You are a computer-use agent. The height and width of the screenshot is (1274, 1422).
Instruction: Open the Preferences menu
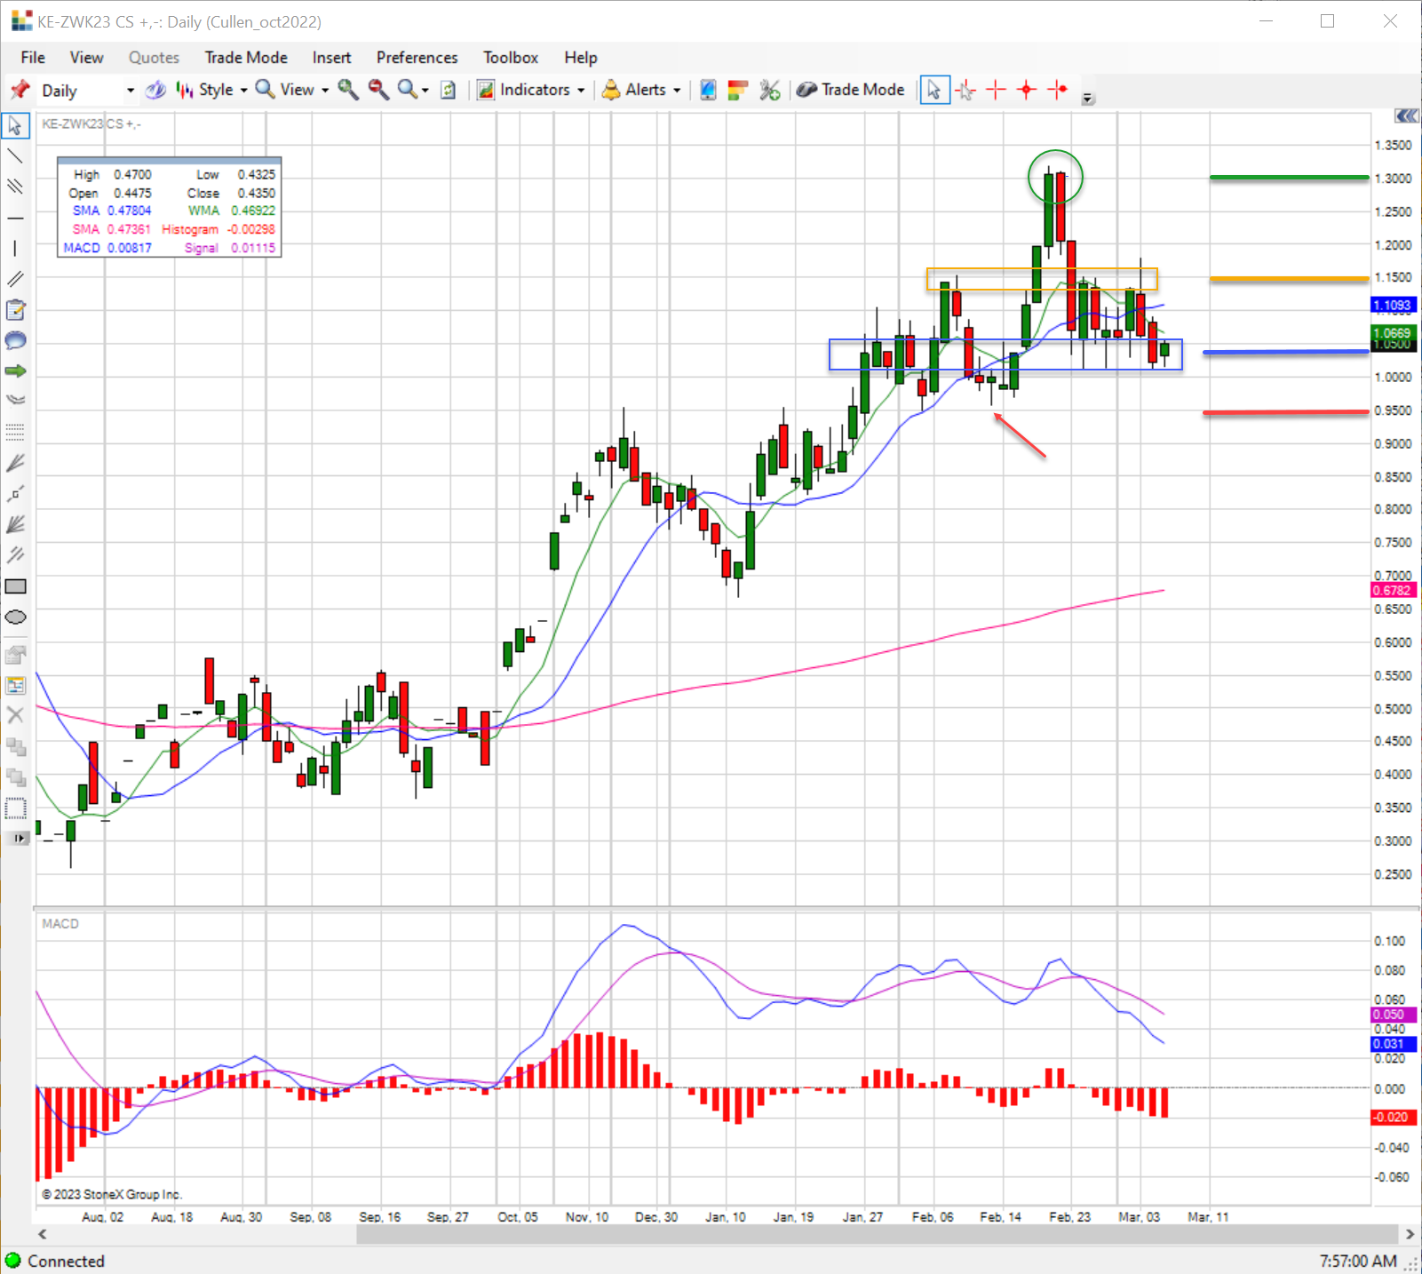417,58
